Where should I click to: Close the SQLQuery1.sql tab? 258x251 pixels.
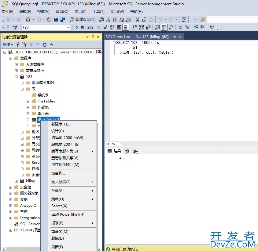180,37
